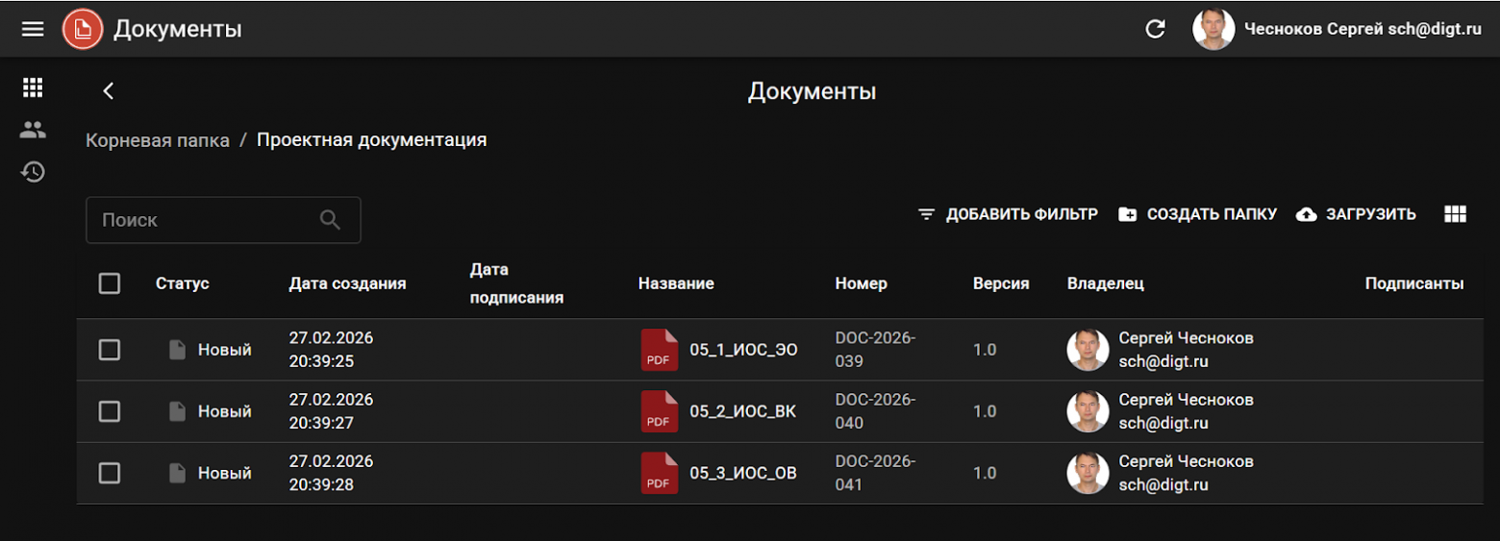Open the contacts people icon in sidebar
Viewport: 1500px width, 541px height.
click(33, 130)
